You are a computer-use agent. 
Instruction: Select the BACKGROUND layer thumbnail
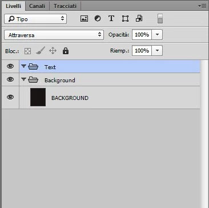(x=38, y=97)
